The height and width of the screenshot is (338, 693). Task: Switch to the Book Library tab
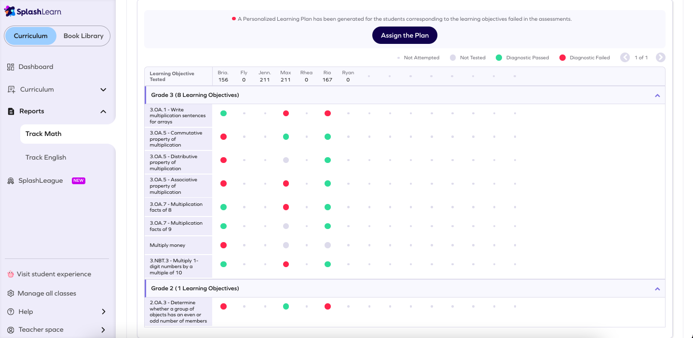82,36
